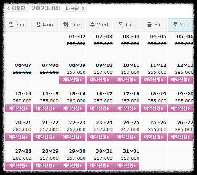Book the 25~26 Friday stay
This screenshot has width=197, height=175.
(154, 137)
